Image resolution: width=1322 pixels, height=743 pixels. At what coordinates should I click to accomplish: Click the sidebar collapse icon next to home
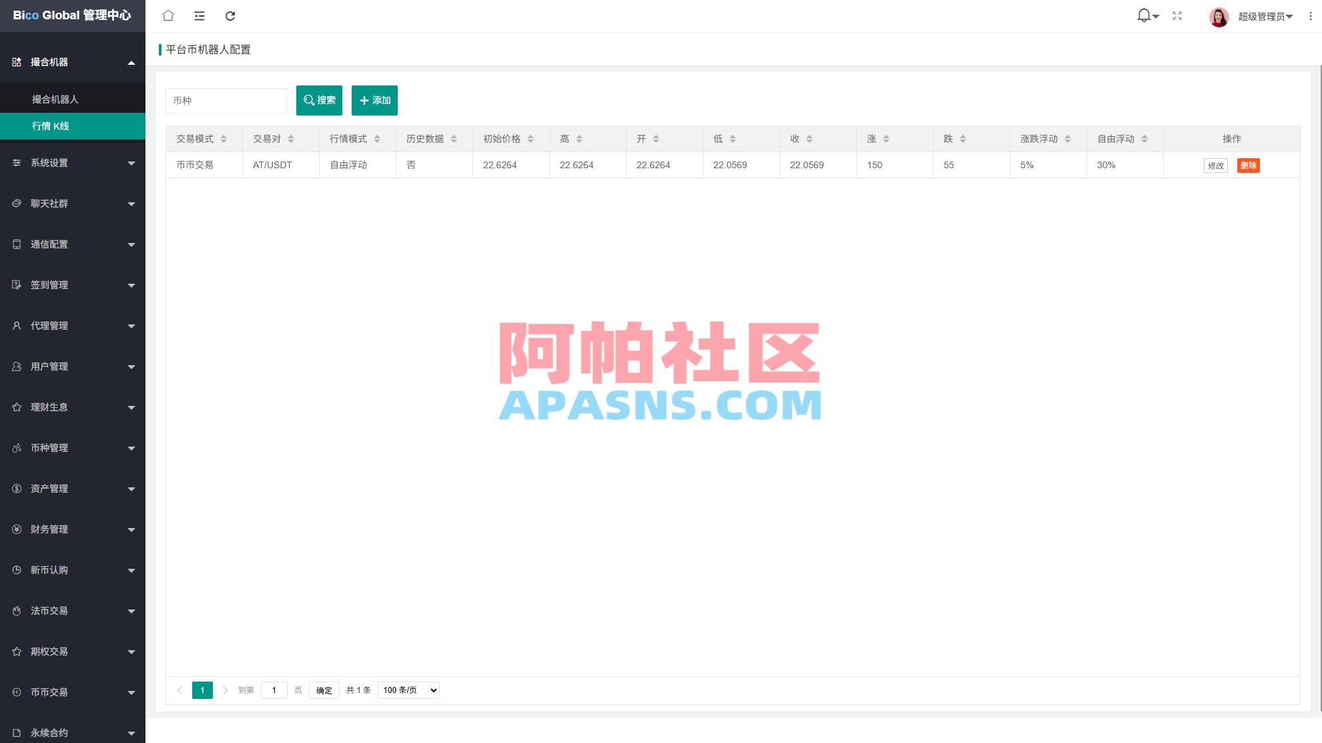[x=199, y=15]
